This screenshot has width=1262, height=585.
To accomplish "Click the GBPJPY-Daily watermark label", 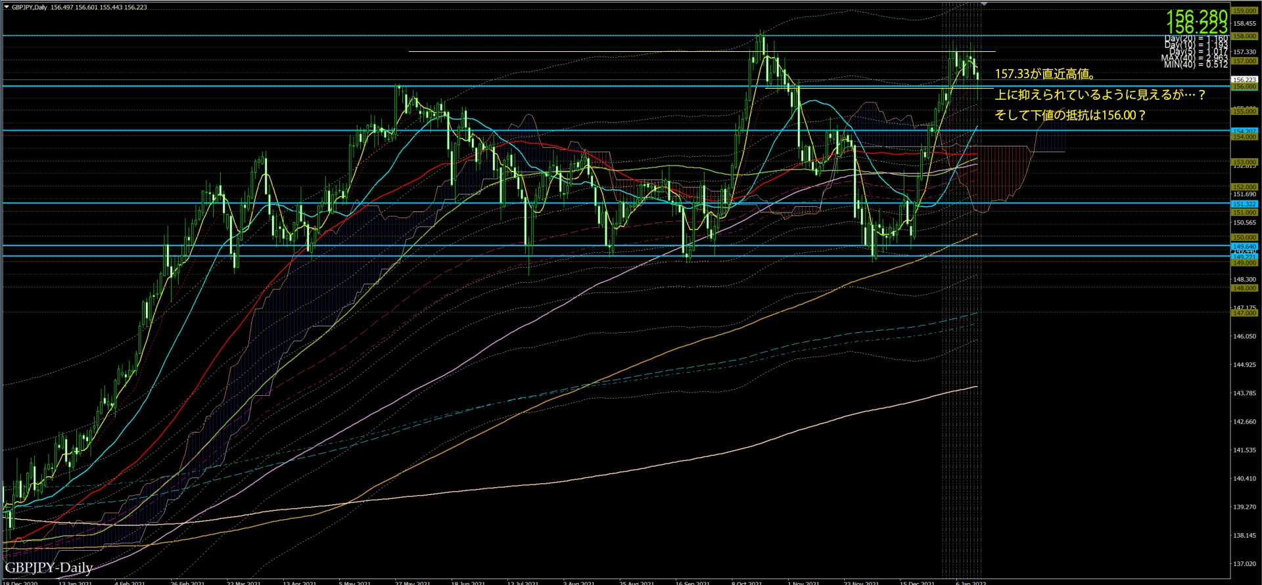I will point(49,567).
